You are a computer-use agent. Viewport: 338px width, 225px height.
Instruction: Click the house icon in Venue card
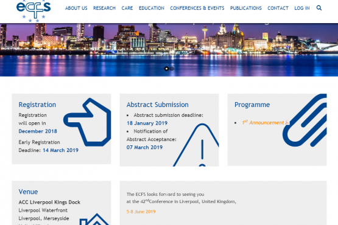(x=94, y=219)
